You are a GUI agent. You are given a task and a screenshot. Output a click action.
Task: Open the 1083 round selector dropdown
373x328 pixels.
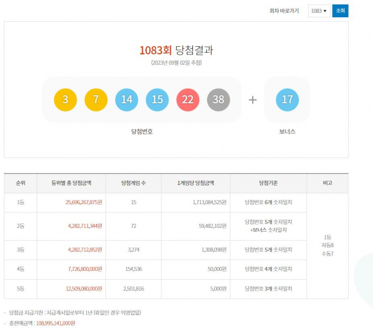coord(319,11)
